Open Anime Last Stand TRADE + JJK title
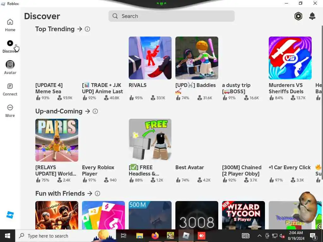This screenshot has width=323, height=242. tap(103, 88)
